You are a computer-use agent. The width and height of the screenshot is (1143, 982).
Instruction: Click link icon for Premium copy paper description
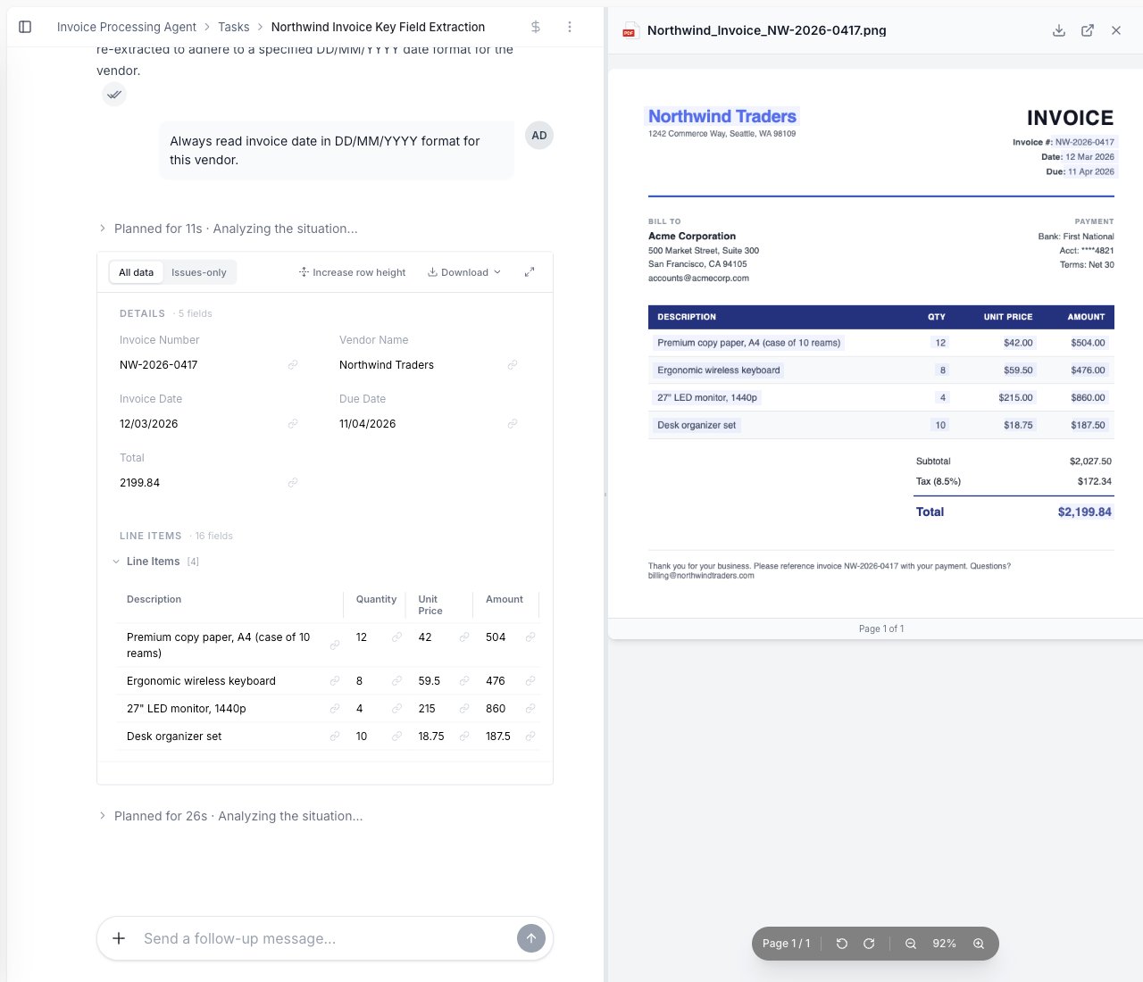tap(335, 645)
